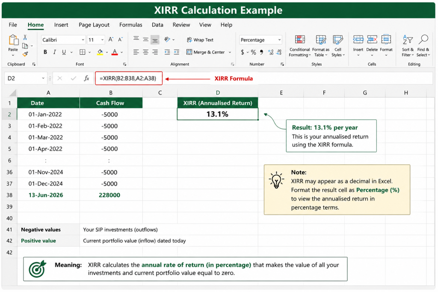Click Merge & Center button
The width and height of the screenshot is (438, 292).
206,52
